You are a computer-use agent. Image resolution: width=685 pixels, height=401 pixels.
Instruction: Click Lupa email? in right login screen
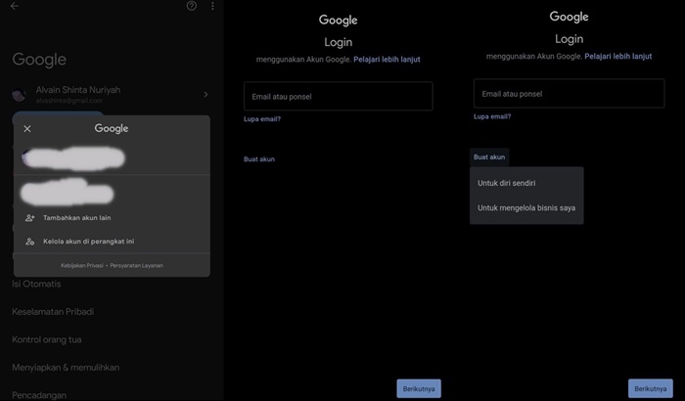point(492,116)
